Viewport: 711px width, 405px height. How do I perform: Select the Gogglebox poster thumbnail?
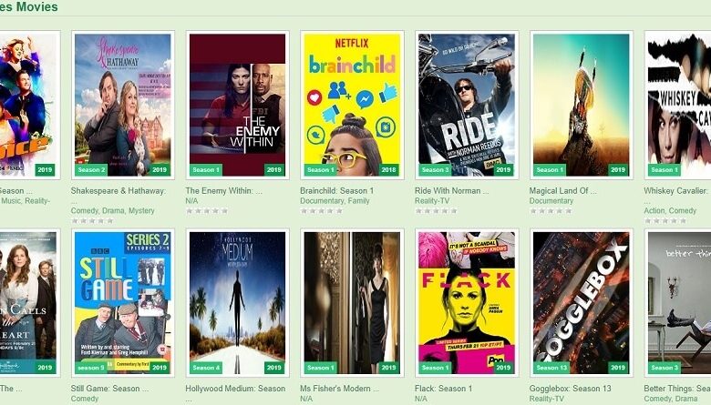coord(582,303)
